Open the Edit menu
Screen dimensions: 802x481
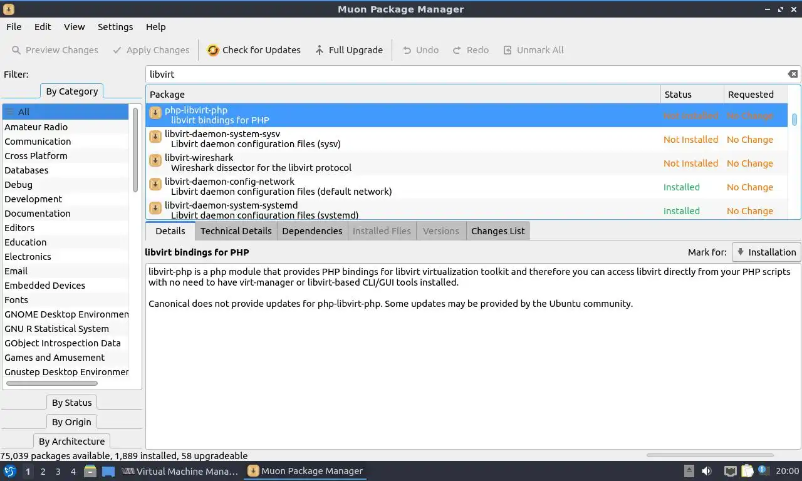coord(43,27)
